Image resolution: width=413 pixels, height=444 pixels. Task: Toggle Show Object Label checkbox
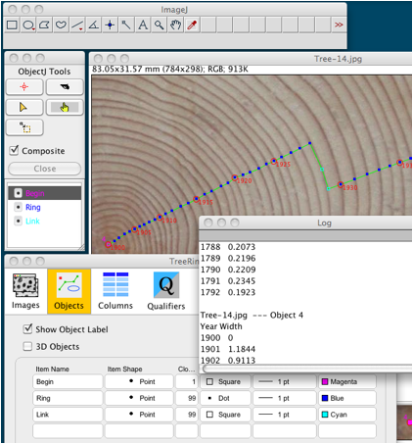click(27, 328)
